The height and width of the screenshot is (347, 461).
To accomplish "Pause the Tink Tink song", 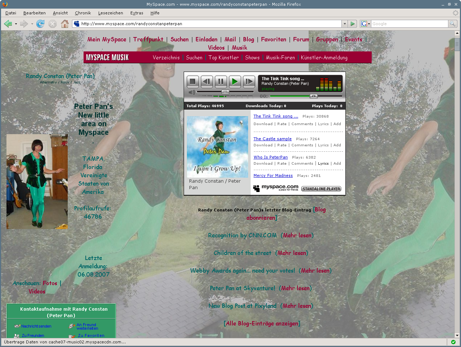I will pyautogui.click(x=221, y=82).
